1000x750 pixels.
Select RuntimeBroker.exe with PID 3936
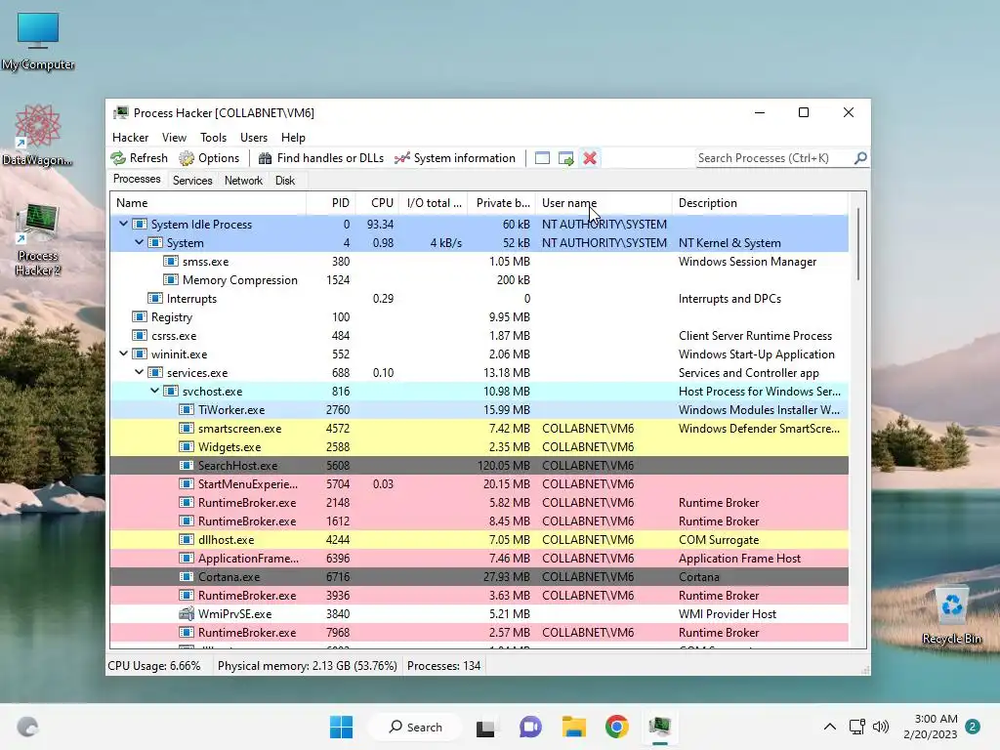[x=479, y=595]
